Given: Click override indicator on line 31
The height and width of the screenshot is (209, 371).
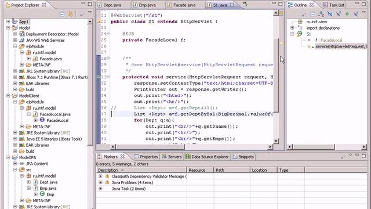Looking at the screenshot, I should click(x=99, y=77).
